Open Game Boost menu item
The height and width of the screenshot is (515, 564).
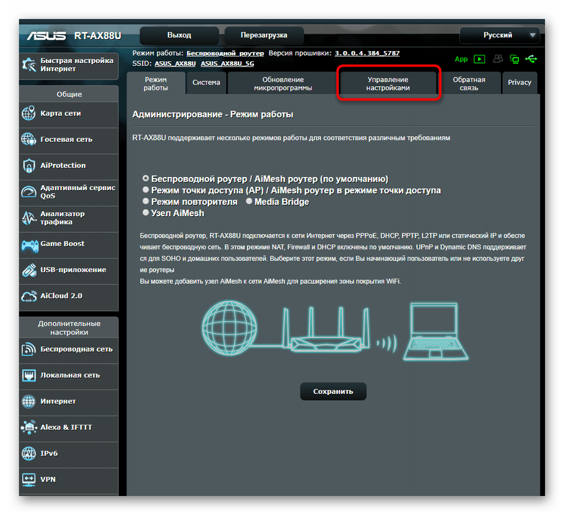coord(69,244)
